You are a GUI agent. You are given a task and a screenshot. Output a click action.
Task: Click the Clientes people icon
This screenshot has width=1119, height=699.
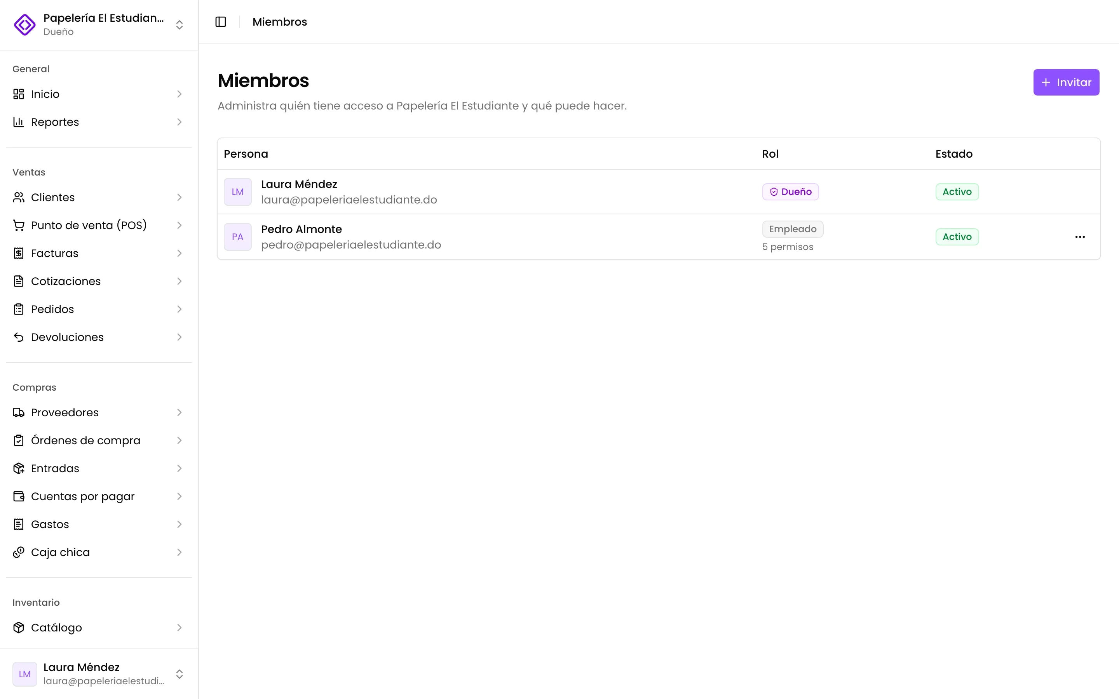(x=19, y=197)
